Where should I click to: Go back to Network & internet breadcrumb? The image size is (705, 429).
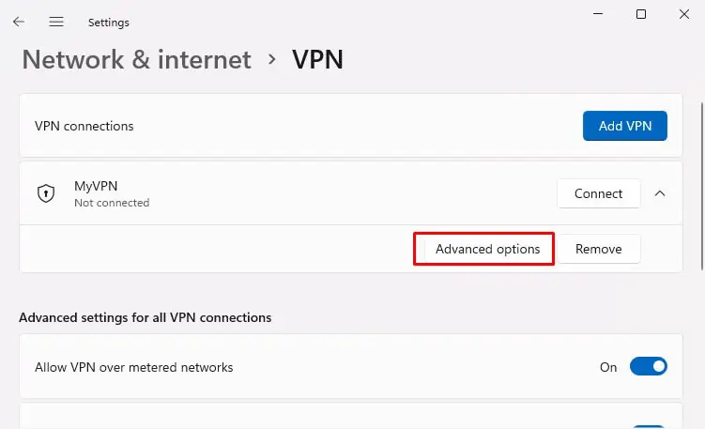[136, 60]
